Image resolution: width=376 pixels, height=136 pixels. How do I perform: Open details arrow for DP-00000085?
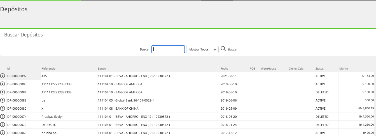point(3,84)
